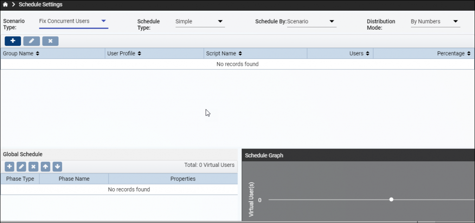
Task: Click the home icon in breadcrumb
Action: [x=5, y=5]
